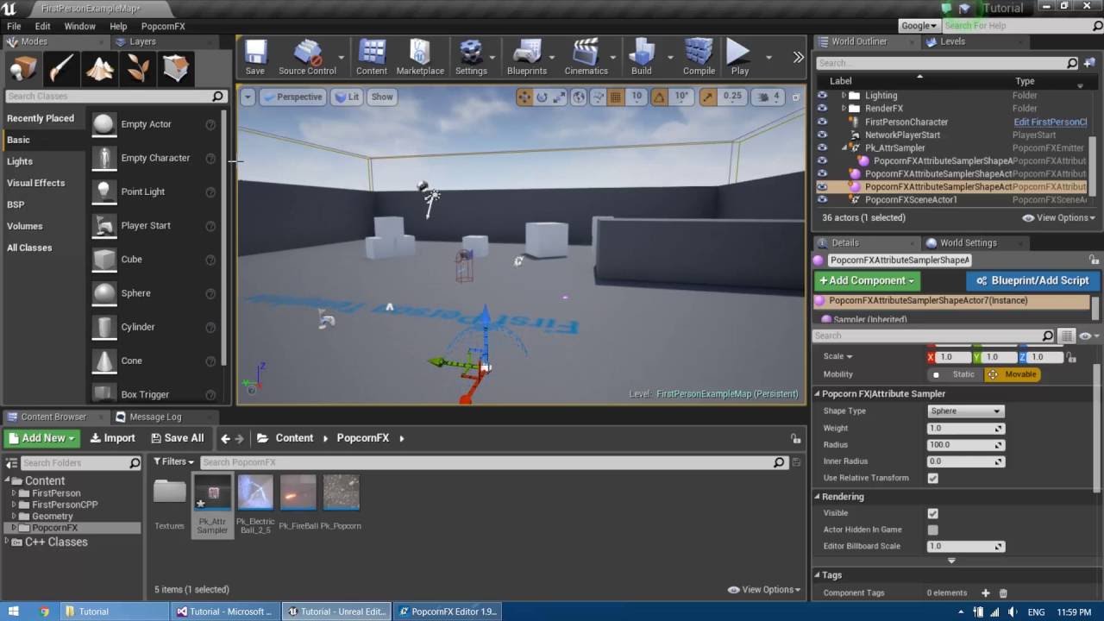
Task: Open the viewport options dropdown arrow
Action: tap(248, 97)
